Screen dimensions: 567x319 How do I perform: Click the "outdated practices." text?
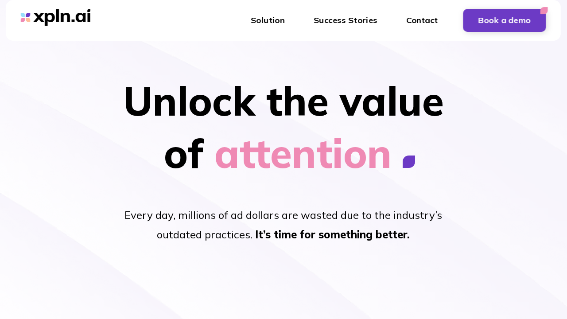pyautogui.click(x=205, y=235)
